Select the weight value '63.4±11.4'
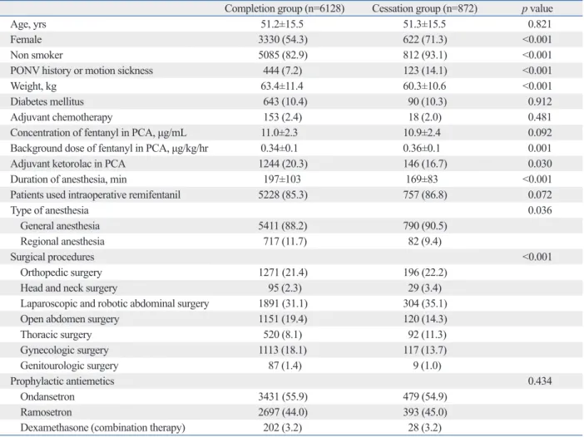 (x=282, y=86)
